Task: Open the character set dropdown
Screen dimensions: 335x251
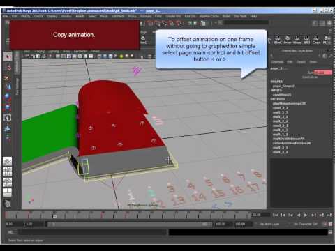Action: tap(305, 224)
